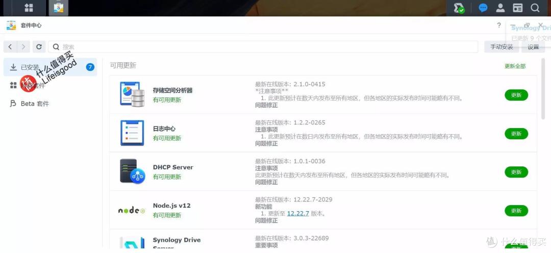Update Node.js v12 package
Image resolution: width=551 pixels, height=253 pixels.
(516, 211)
